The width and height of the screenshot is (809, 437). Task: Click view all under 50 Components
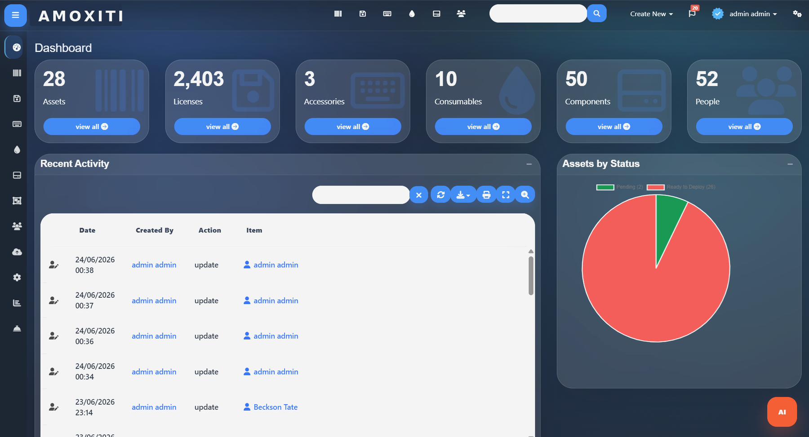coord(614,127)
